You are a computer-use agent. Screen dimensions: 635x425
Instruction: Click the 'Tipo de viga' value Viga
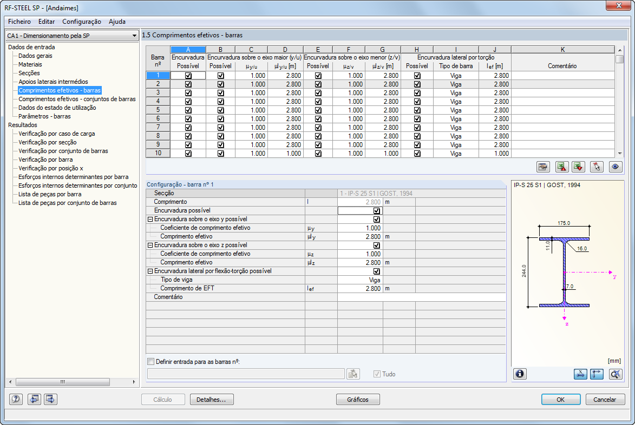coord(360,280)
